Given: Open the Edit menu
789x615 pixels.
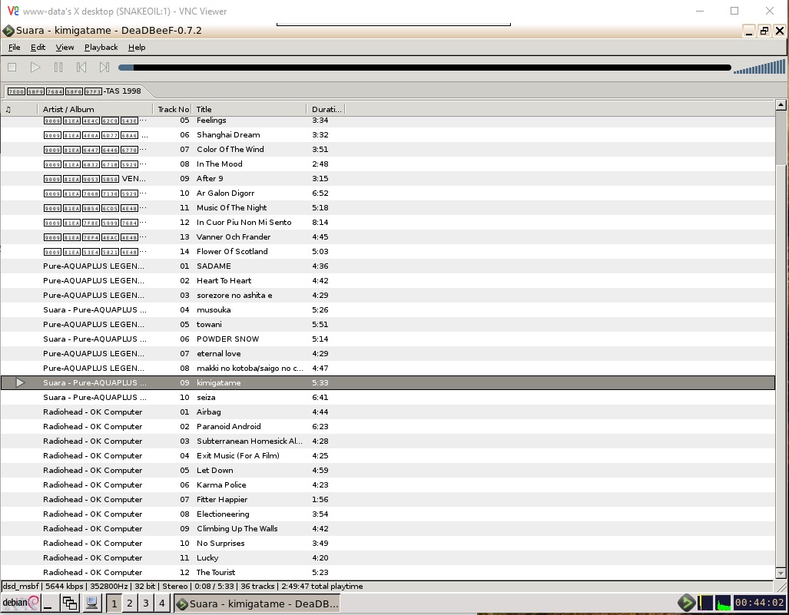Looking at the screenshot, I should click(x=38, y=48).
